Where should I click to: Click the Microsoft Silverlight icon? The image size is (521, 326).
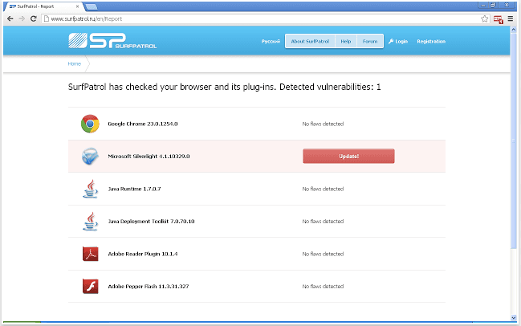[x=89, y=157]
